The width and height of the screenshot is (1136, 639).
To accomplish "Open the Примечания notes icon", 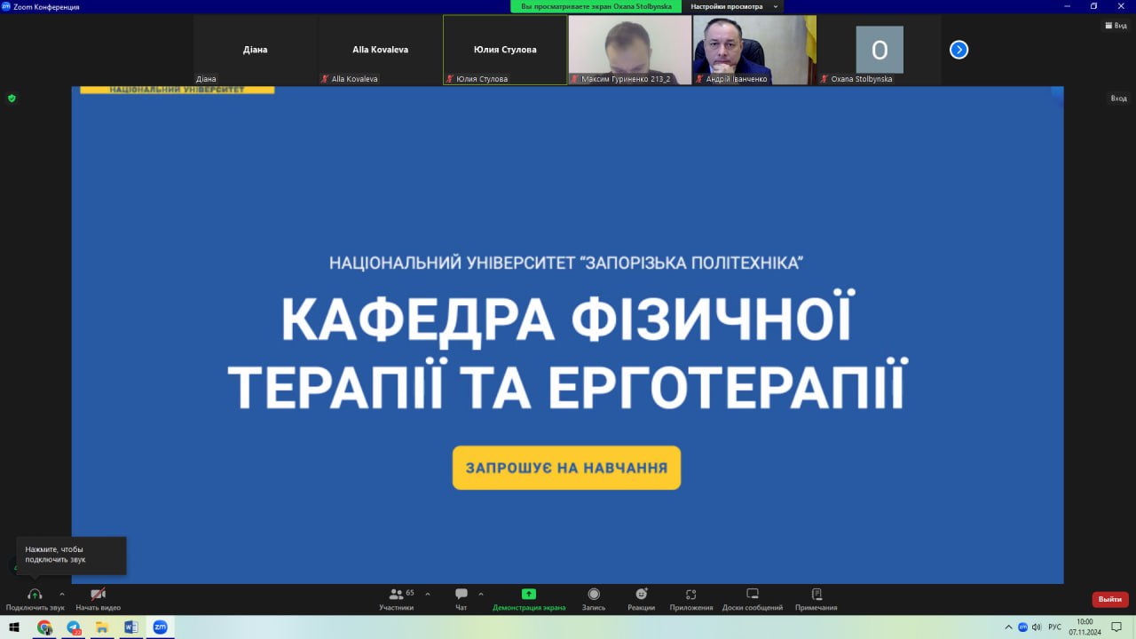I will (816, 595).
